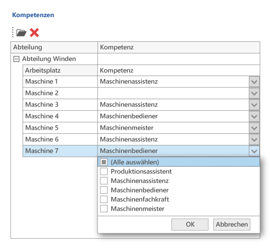The image size is (270, 251).
Task: Click the Kompetenzen section heading
Action: (33, 15)
